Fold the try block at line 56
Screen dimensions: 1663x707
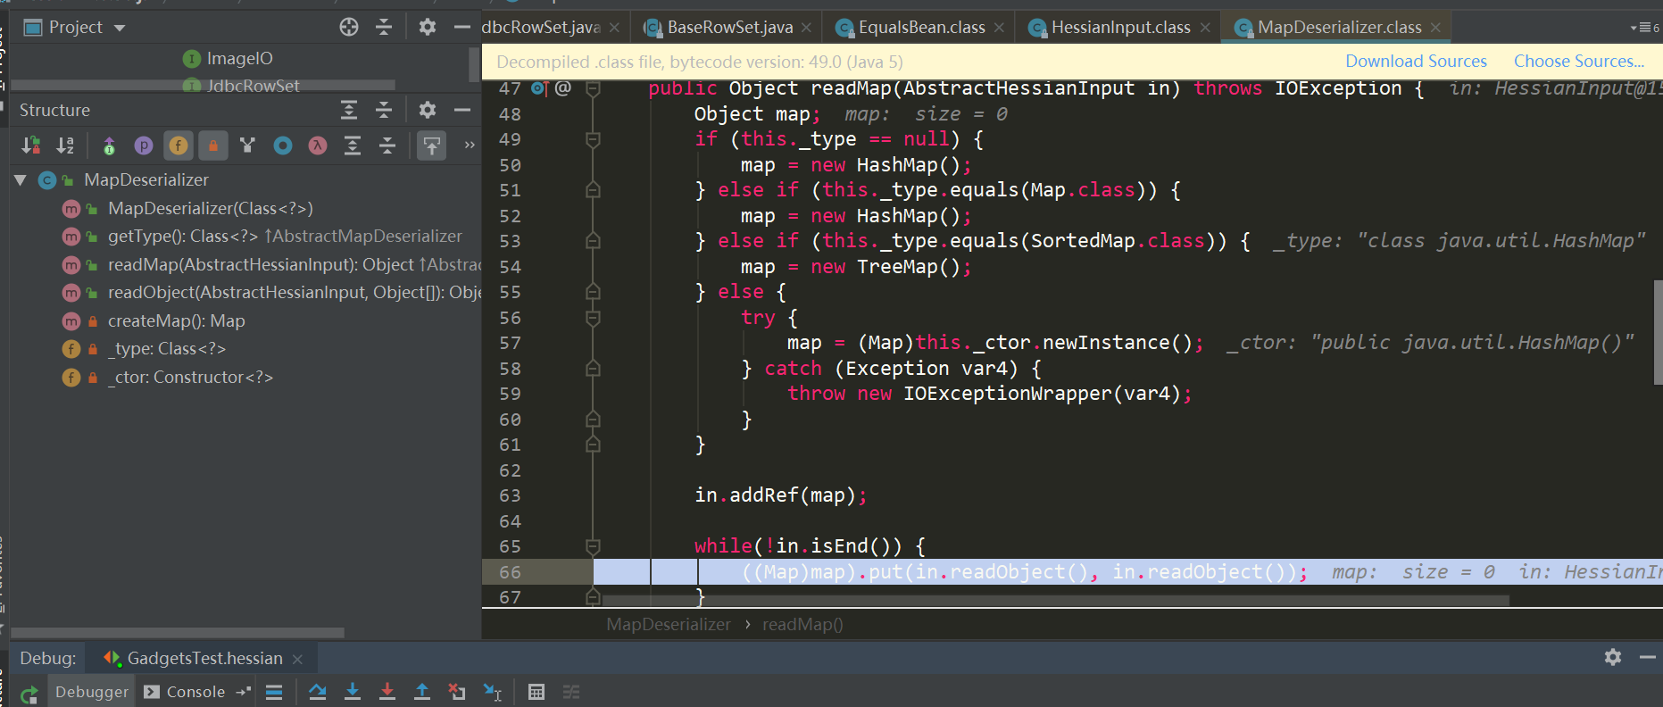tap(592, 318)
